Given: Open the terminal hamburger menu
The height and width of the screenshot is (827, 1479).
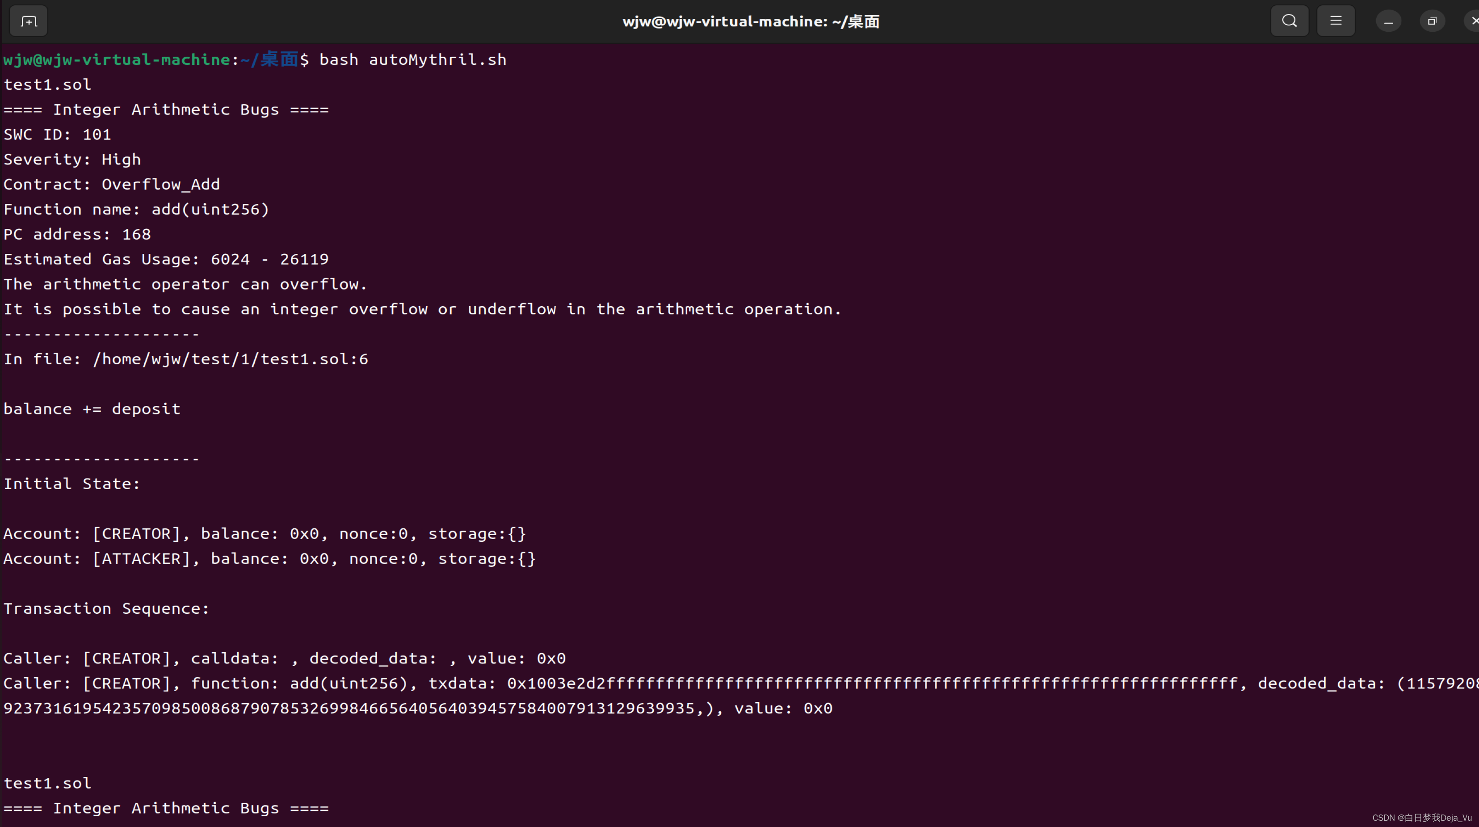Looking at the screenshot, I should (1336, 21).
